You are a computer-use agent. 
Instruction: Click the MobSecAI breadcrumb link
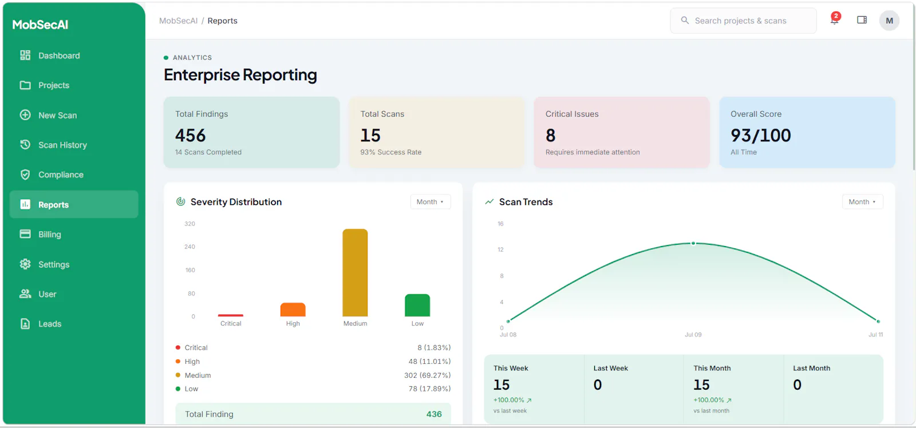click(178, 21)
